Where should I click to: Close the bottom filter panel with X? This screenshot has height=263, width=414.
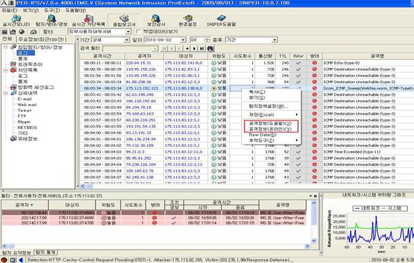pyautogui.click(x=315, y=196)
